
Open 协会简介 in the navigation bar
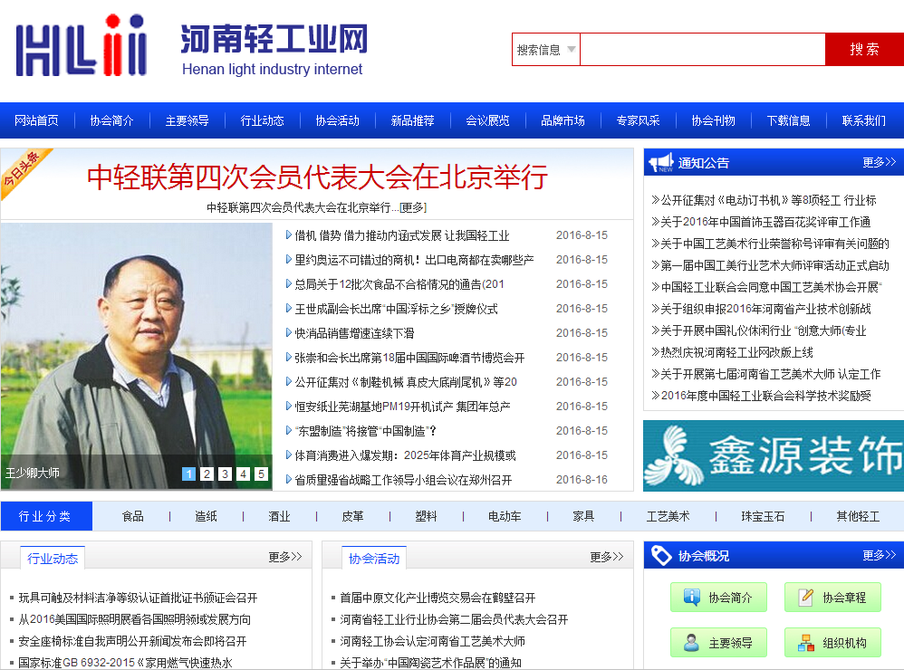(x=111, y=120)
